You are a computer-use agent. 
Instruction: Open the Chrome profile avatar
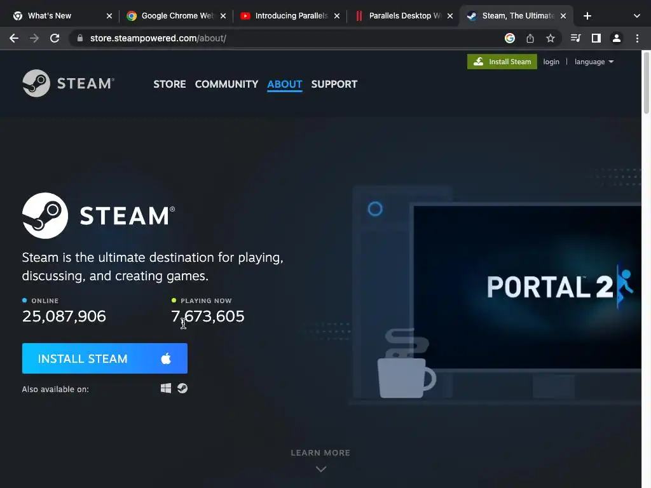point(616,38)
